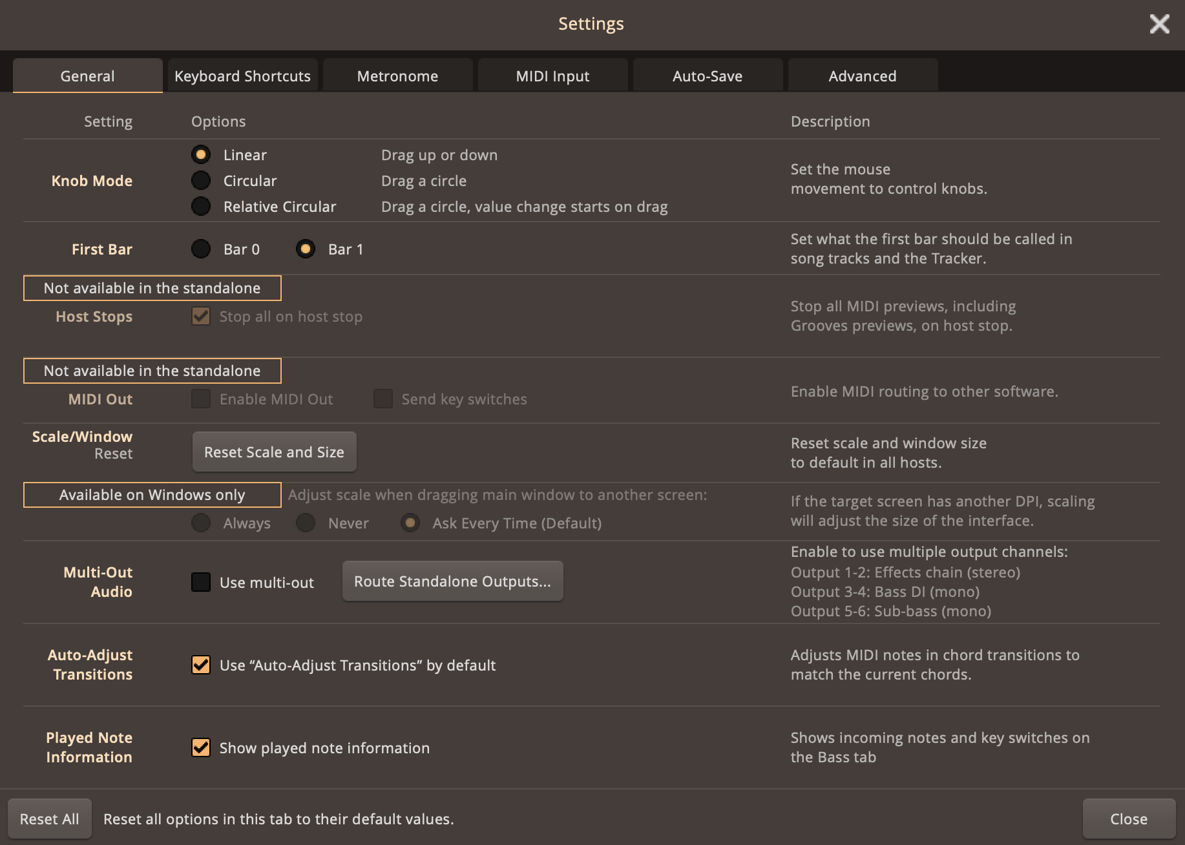
Task: Click the Stop all on host stop checkbox
Action: (201, 317)
